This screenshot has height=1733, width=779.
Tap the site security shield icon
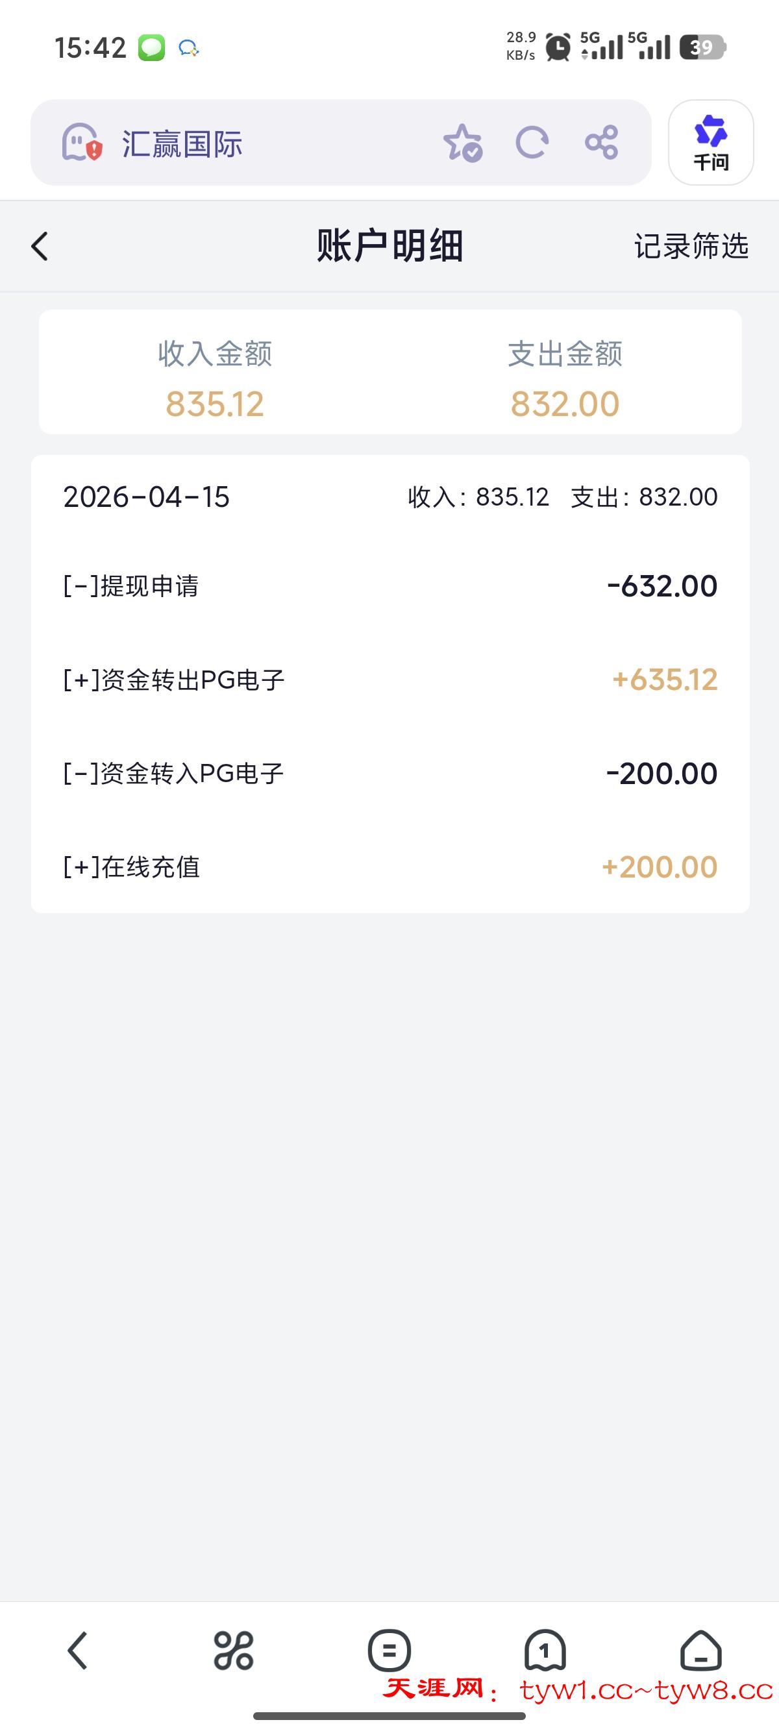[81, 143]
